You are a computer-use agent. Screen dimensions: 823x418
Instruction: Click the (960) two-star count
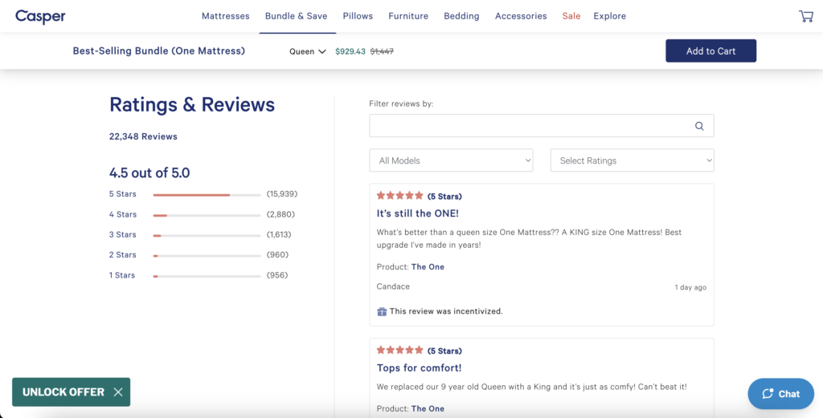coord(277,255)
